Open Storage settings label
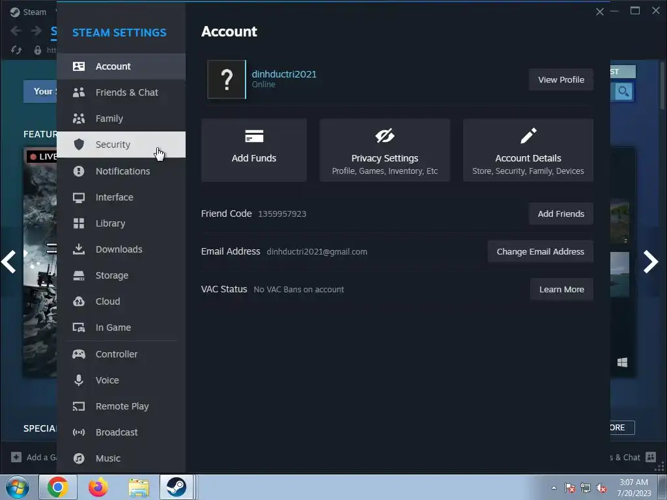Viewport: 667px width, 500px height. click(112, 275)
